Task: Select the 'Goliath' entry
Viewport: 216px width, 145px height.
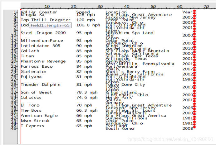Action: coord(30,51)
